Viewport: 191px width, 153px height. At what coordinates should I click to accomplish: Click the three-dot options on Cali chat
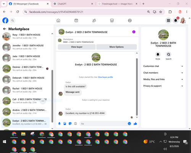(43, 101)
